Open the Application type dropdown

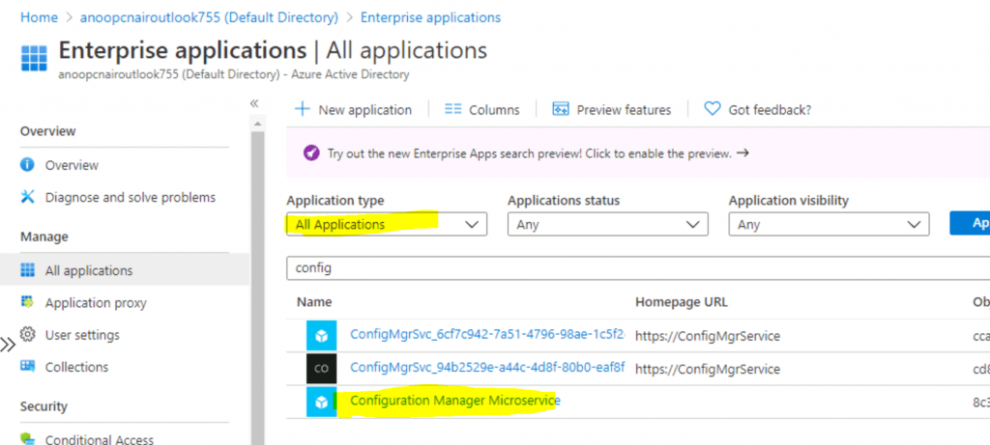click(x=387, y=224)
